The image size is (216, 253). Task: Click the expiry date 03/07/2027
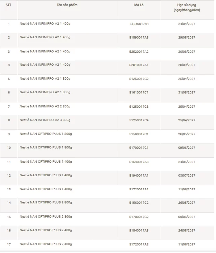tap(186, 175)
